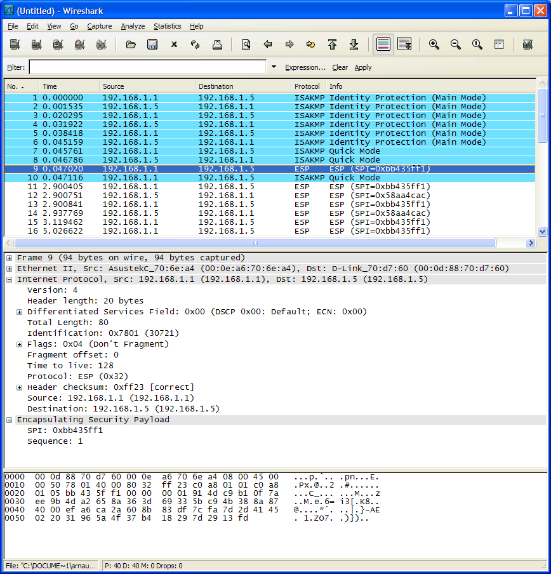Sort packets by Protocol column header
The height and width of the screenshot is (574, 551).
(308, 86)
